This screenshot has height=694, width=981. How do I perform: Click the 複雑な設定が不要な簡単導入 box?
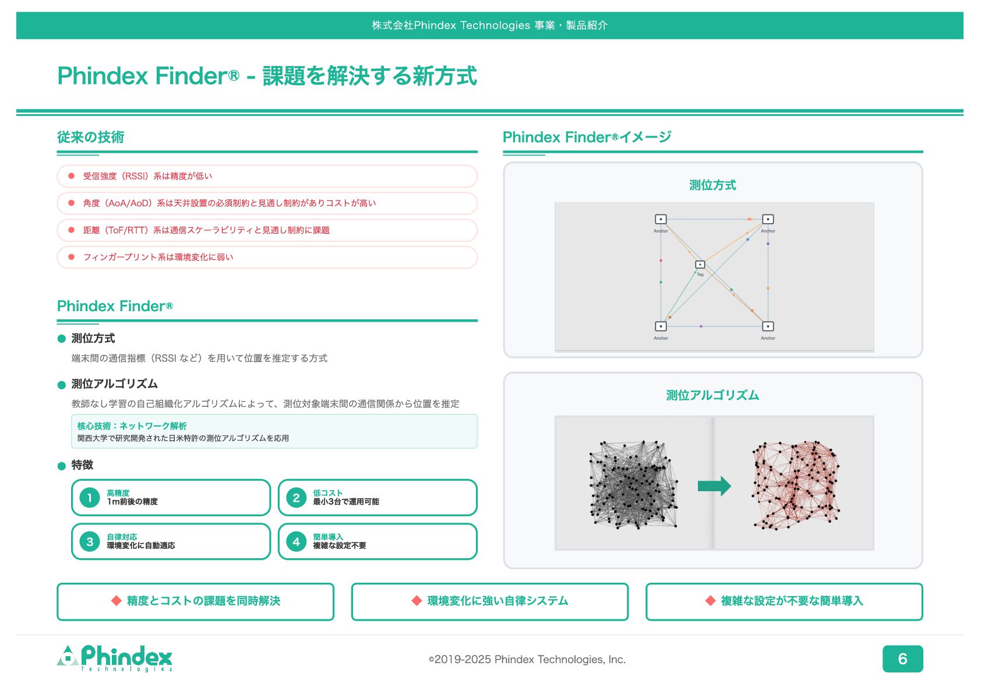pyautogui.click(x=784, y=601)
